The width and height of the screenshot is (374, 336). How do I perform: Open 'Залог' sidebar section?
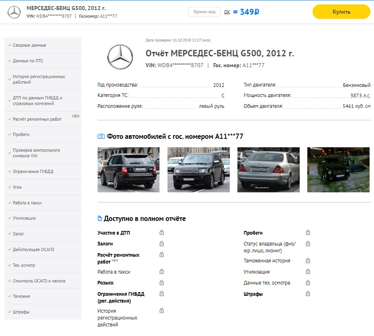coord(43,234)
